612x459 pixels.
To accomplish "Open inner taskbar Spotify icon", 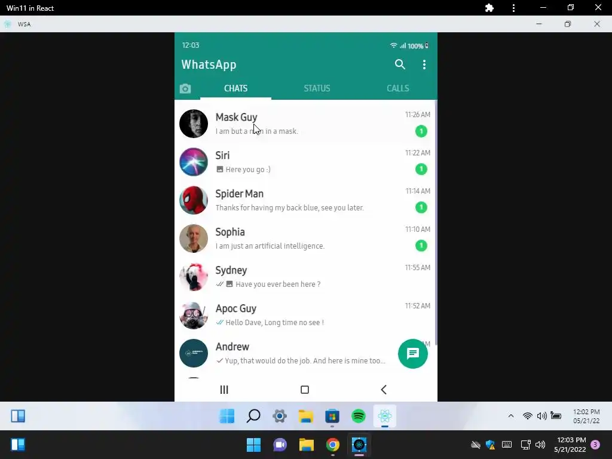I will tap(359, 416).
